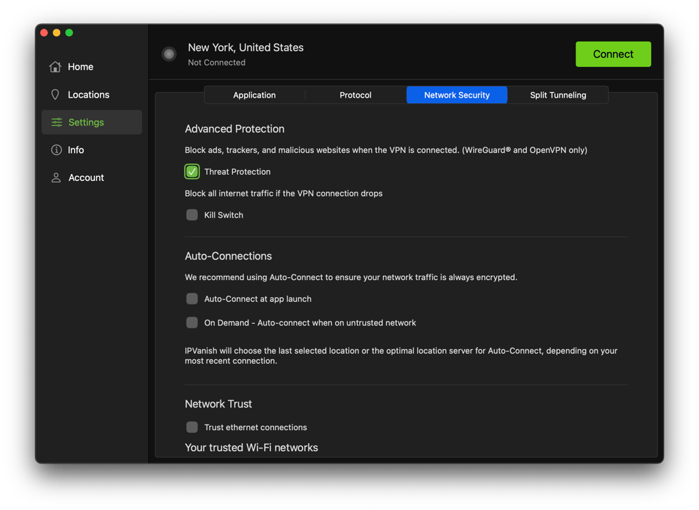Click the Kill Switch label text
This screenshot has width=699, height=510.
tap(224, 215)
